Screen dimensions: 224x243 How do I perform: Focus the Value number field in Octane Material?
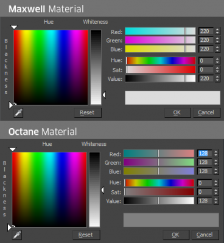[205, 201]
